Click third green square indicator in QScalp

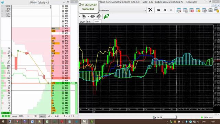(x=9, y=116)
